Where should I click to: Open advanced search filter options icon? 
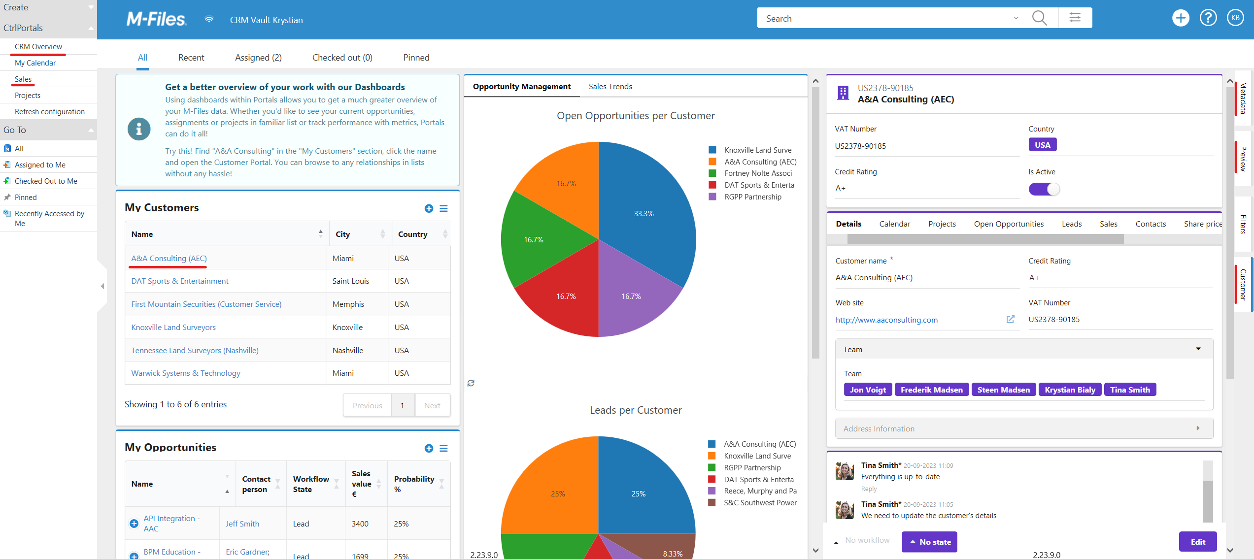click(x=1075, y=18)
